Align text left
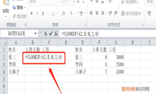Viewport: 156px width, 94px height. tap(91, 13)
